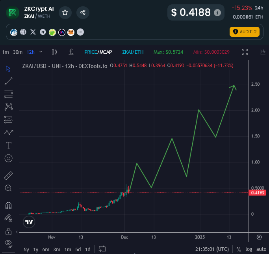Set date range to 1d
The width and height of the screenshot is (269, 254).
pyautogui.click(x=88, y=250)
